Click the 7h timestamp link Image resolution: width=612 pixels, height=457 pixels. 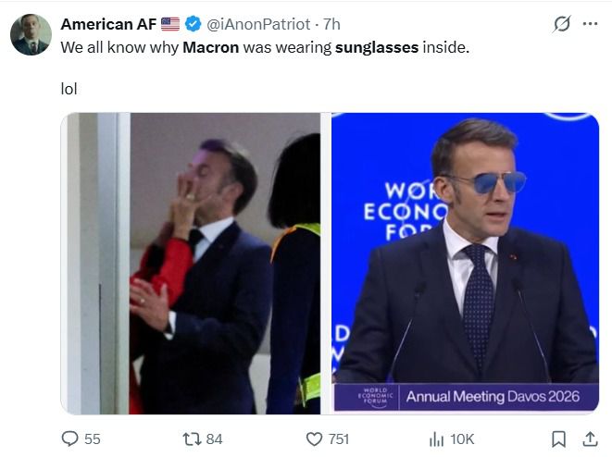tap(331, 24)
